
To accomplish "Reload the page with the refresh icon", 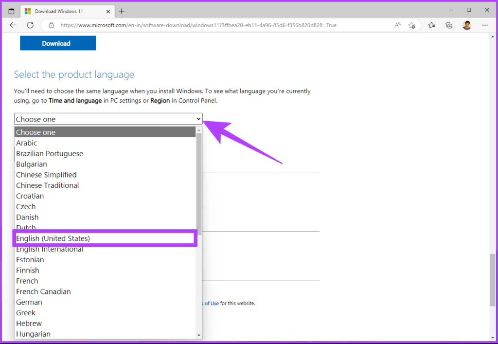I will pyautogui.click(x=30, y=25).
